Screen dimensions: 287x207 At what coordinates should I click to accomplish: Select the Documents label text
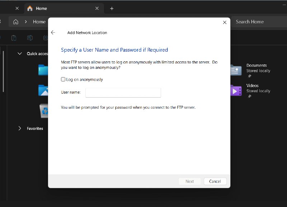[x=257, y=65]
